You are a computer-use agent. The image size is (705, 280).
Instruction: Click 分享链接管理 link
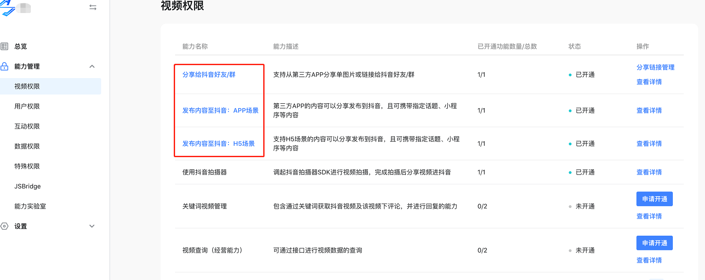tap(655, 67)
